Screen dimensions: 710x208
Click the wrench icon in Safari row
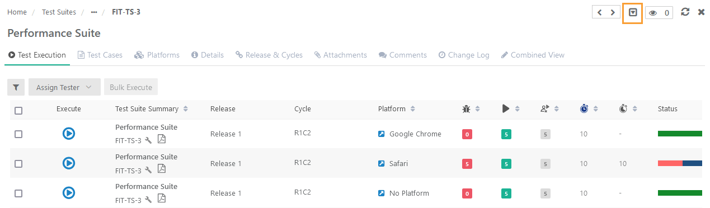pyautogui.click(x=148, y=170)
